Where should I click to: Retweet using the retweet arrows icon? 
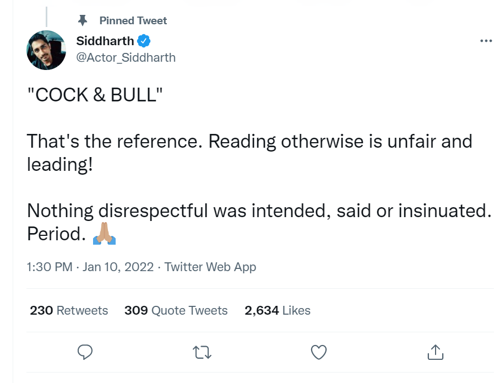click(x=202, y=353)
